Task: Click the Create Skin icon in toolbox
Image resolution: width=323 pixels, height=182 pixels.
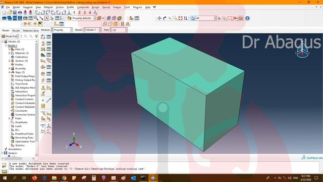Action: coord(43,74)
